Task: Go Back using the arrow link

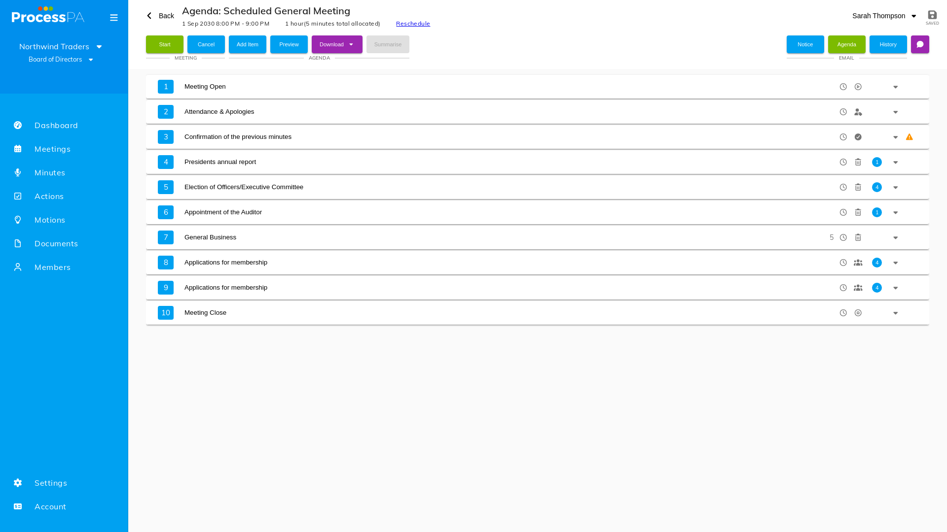Action: (160, 16)
